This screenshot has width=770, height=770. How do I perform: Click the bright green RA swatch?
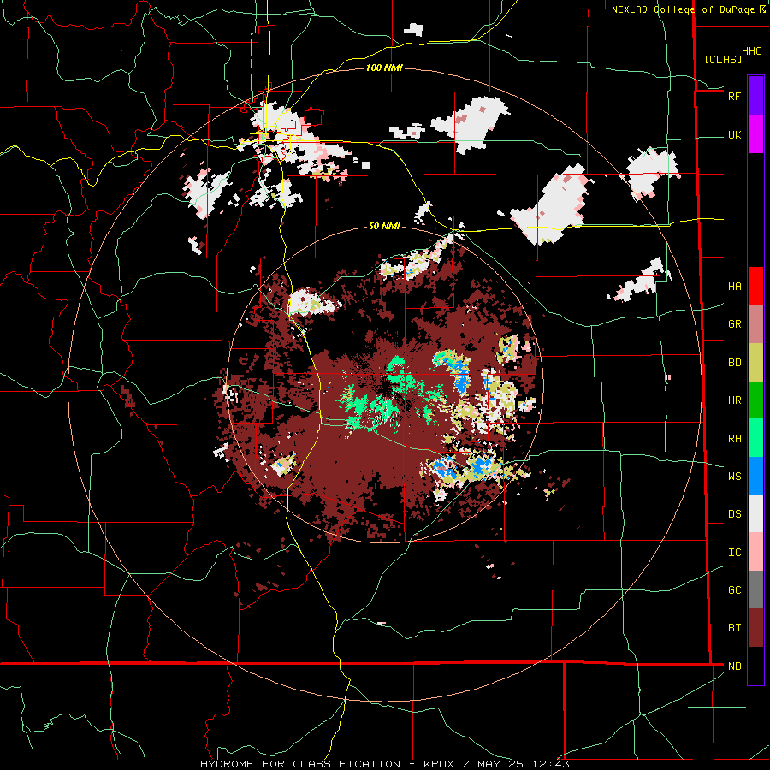[x=755, y=438]
